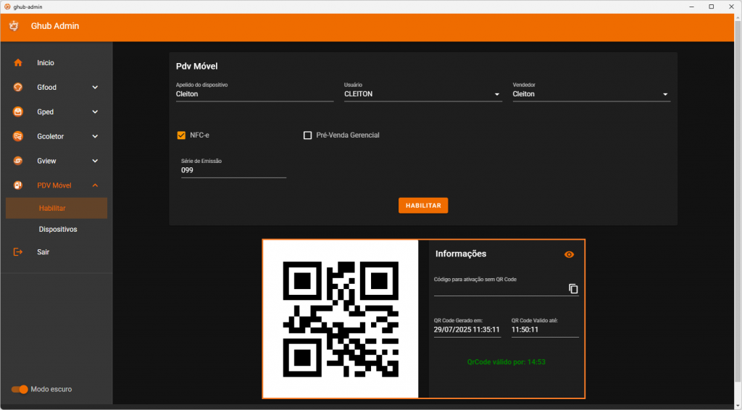
Task: Select the Habilitar submenu item
Action: pos(57,208)
